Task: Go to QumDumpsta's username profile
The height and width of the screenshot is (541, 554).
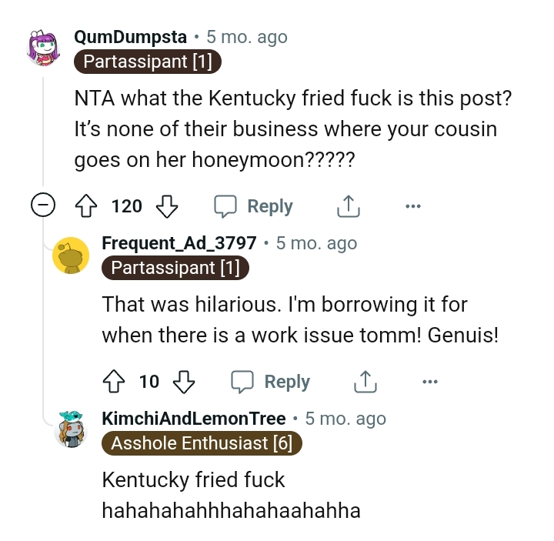Action: coord(130,37)
